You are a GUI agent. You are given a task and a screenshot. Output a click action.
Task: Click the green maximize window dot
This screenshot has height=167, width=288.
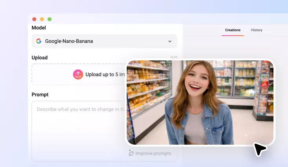coord(50,19)
